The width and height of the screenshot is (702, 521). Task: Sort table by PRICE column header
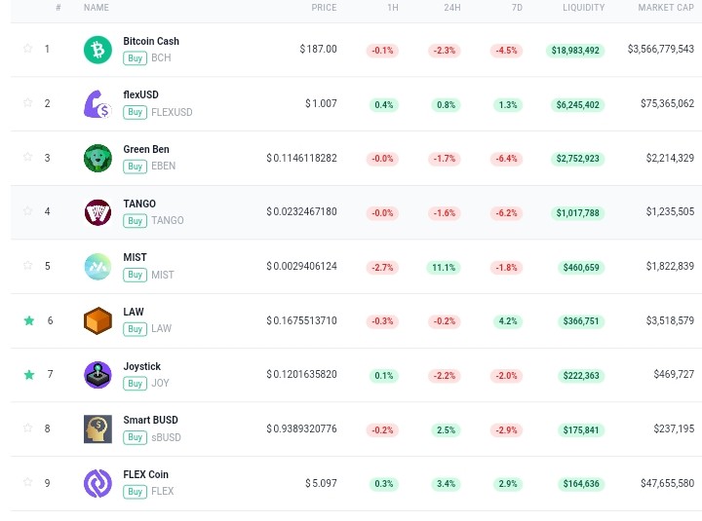(324, 8)
